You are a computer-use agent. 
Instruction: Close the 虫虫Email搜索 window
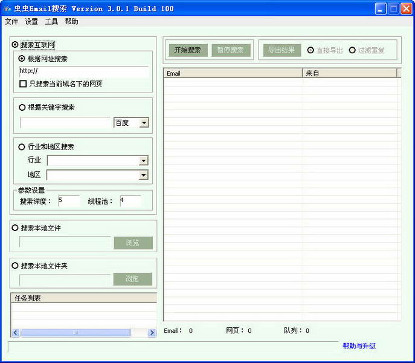[407, 8]
